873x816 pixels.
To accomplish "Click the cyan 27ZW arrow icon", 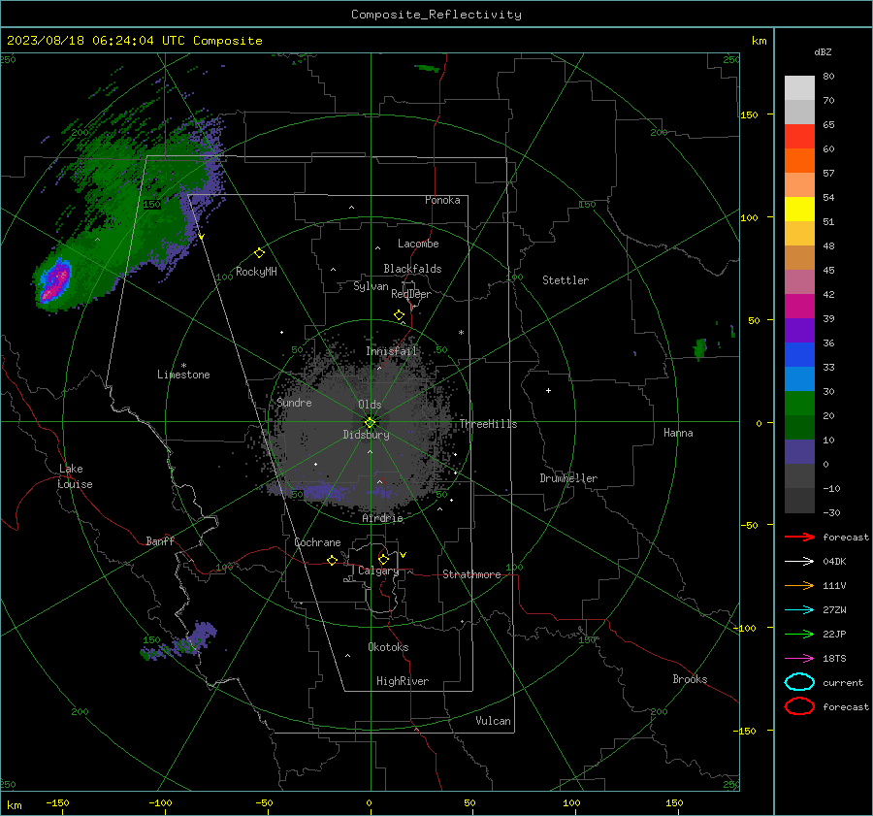I will pos(799,609).
